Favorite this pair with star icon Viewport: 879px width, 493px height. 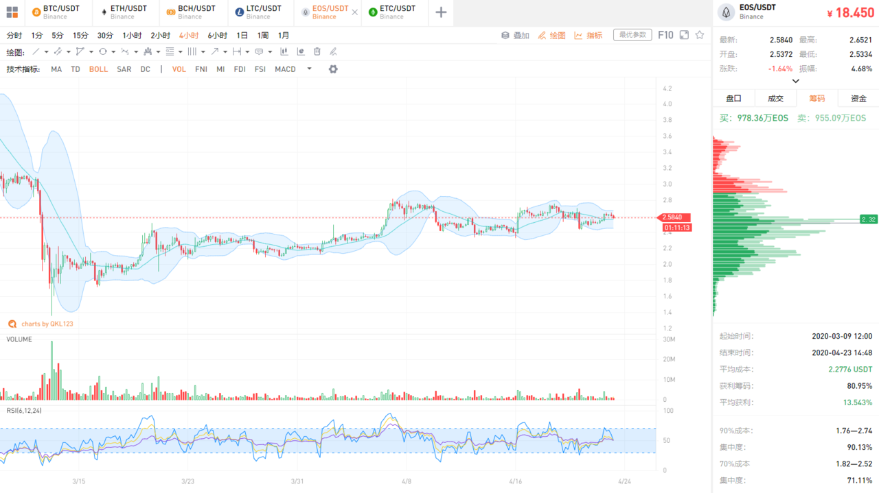pyautogui.click(x=700, y=35)
